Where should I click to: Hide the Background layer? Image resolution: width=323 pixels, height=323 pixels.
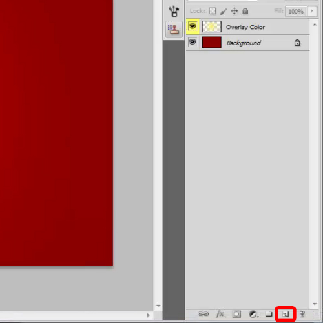(x=193, y=42)
